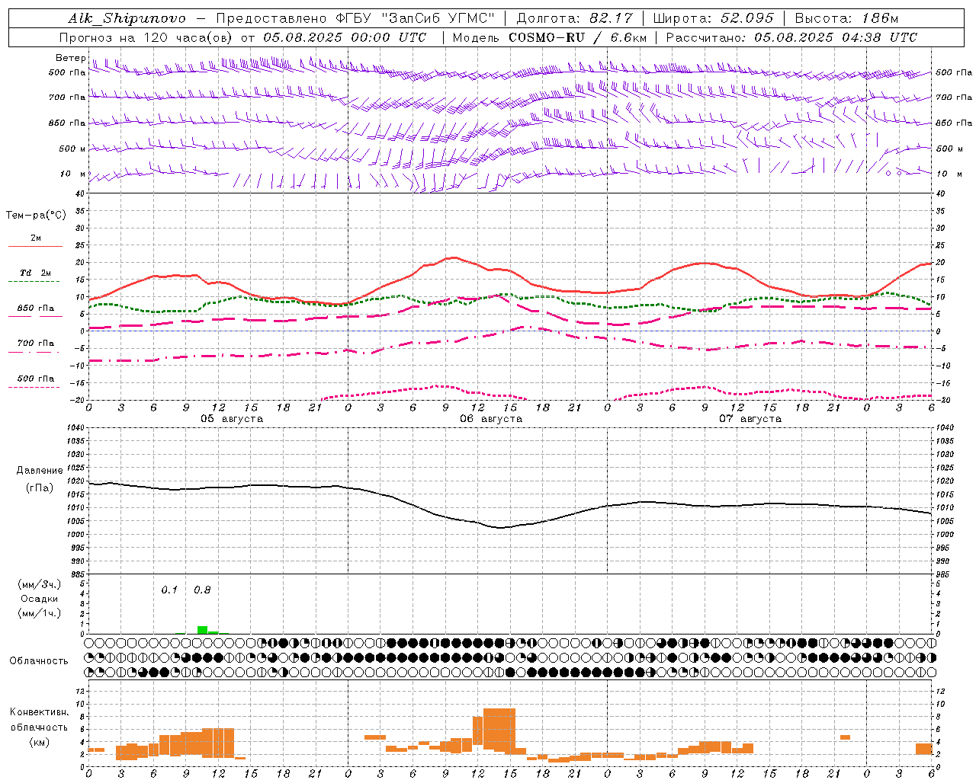Click the Облачность cloud cover label
The image size is (976, 780).
39,660
